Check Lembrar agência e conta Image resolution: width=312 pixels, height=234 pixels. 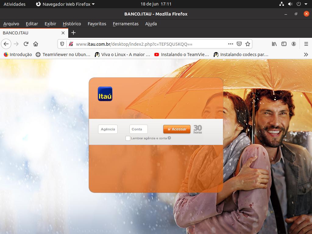tap(128, 138)
